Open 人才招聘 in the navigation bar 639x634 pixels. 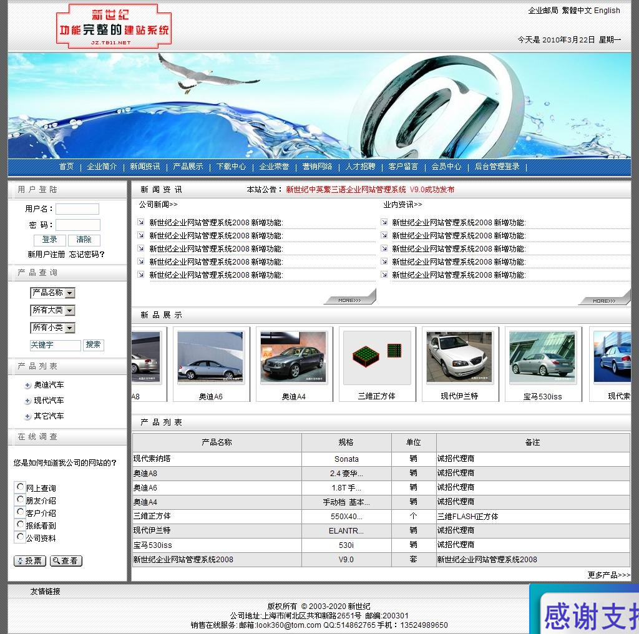point(360,167)
